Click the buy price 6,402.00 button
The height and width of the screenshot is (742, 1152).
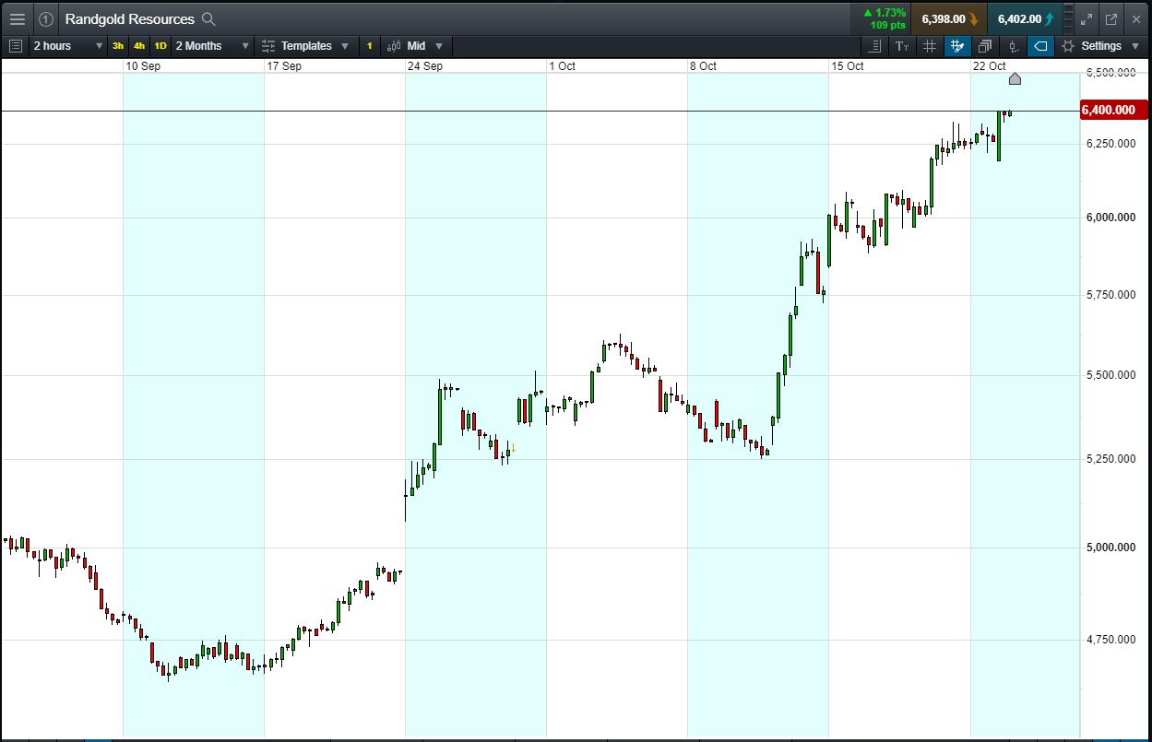pos(1025,18)
